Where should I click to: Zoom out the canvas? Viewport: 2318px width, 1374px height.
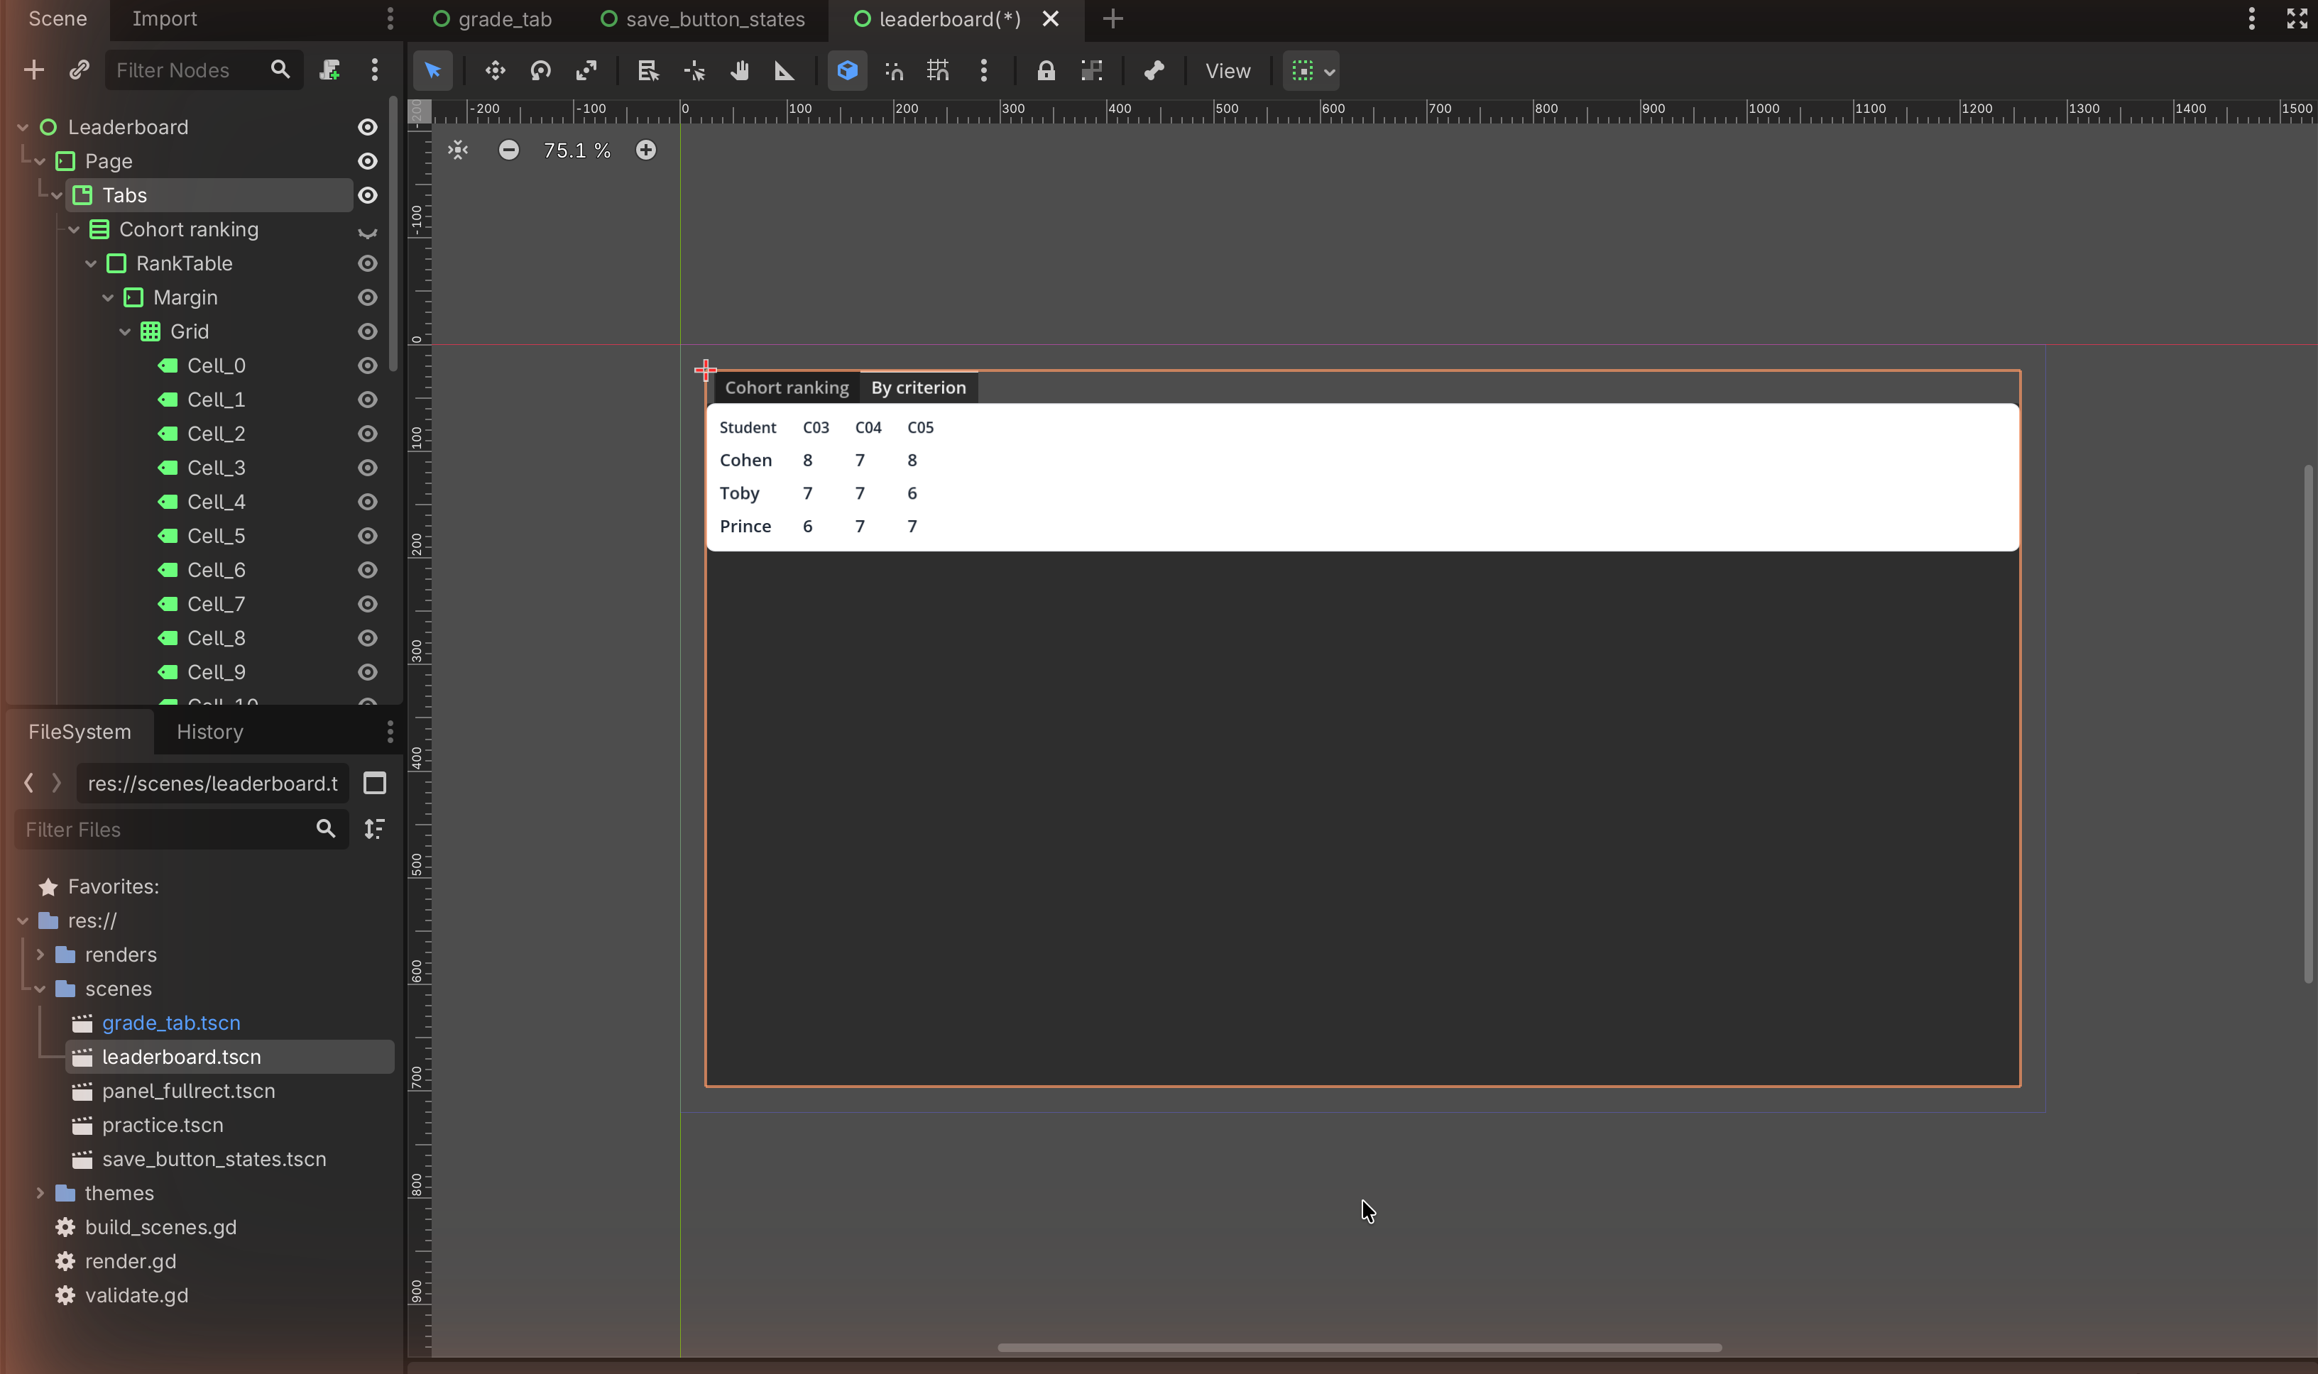(508, 150)
